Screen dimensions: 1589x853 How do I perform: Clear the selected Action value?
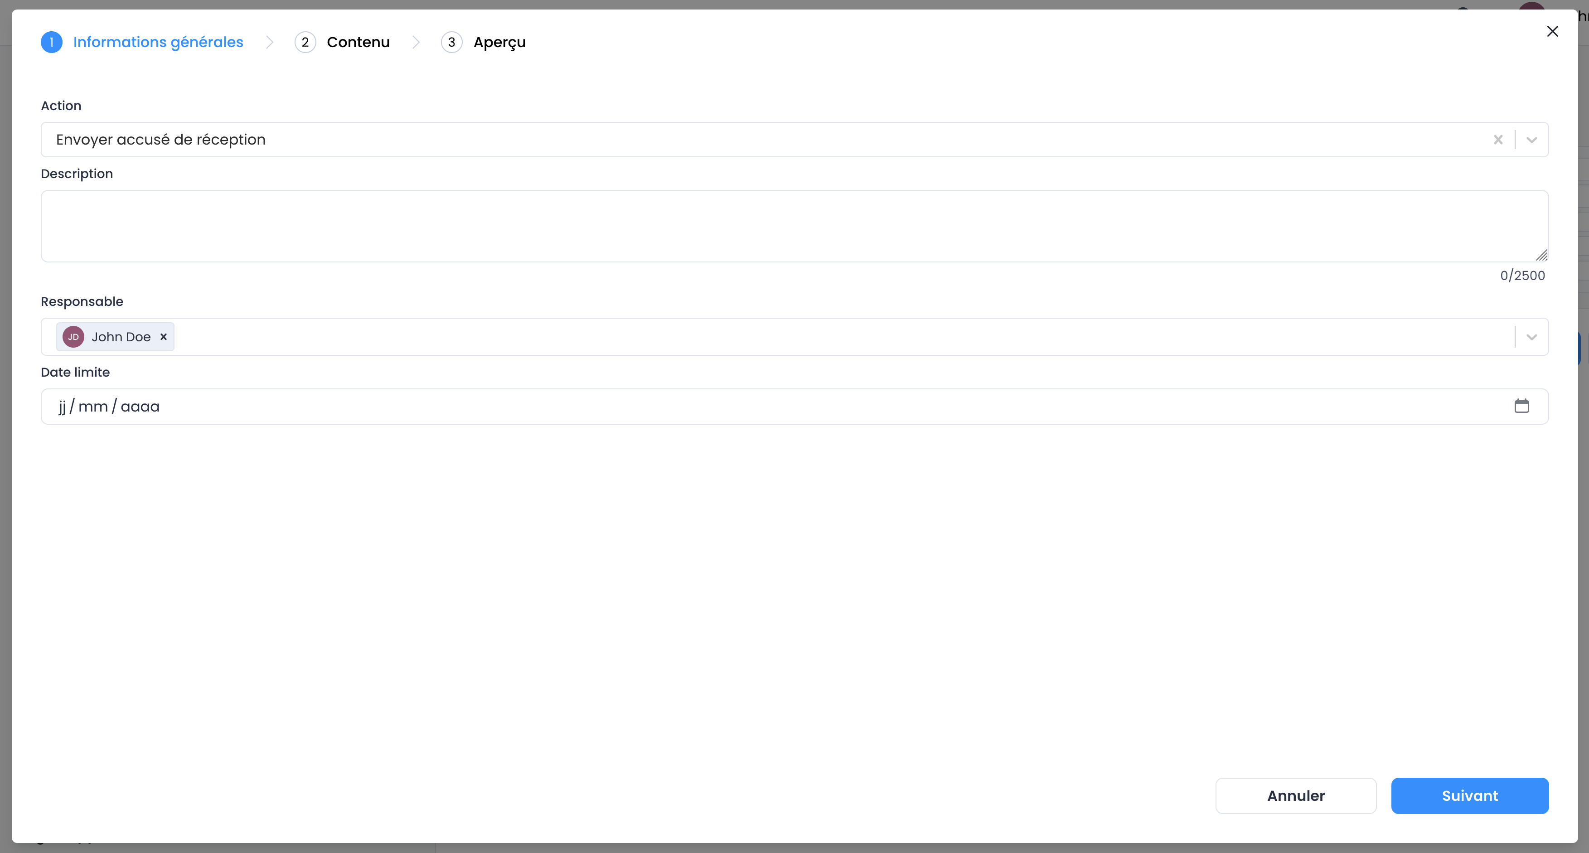pyautogui.click(x=1498, y=140)
